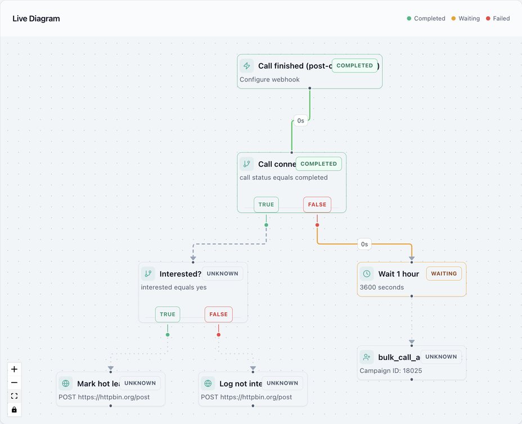Click POST URL under Mark hot lead

[x=104, y=397]
